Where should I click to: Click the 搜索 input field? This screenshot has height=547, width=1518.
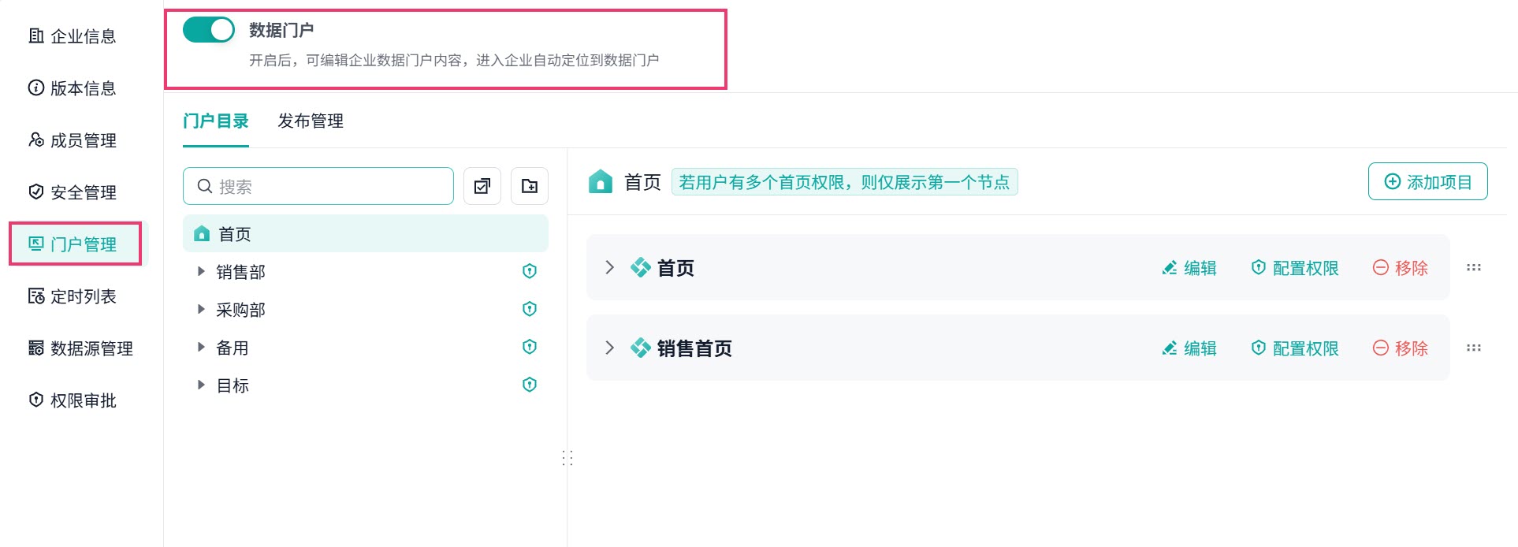[x=318, y=186]
